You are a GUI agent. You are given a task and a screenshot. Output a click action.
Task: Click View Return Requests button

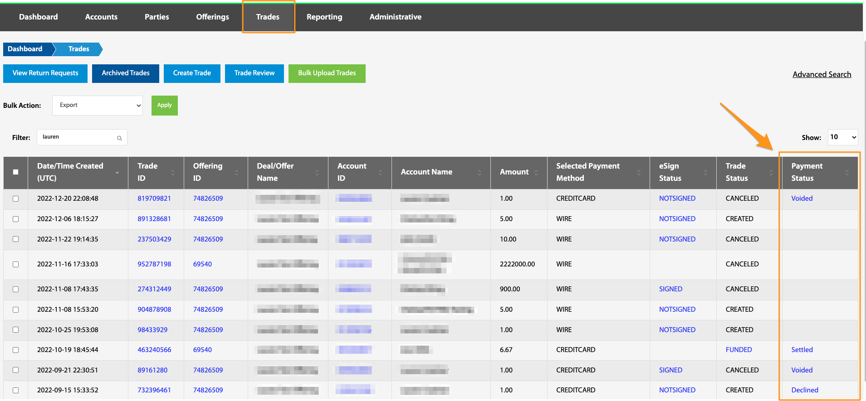tap(45, 73)
